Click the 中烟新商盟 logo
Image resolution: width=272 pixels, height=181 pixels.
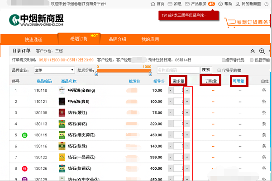[x=36, y=20]
